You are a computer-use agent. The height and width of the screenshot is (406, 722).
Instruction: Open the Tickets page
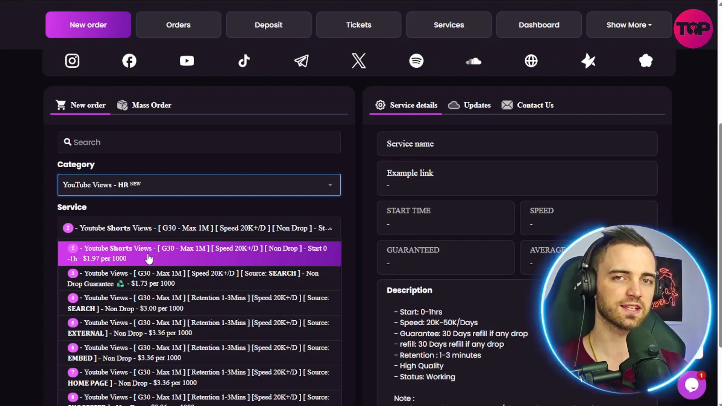coord(359,25)
